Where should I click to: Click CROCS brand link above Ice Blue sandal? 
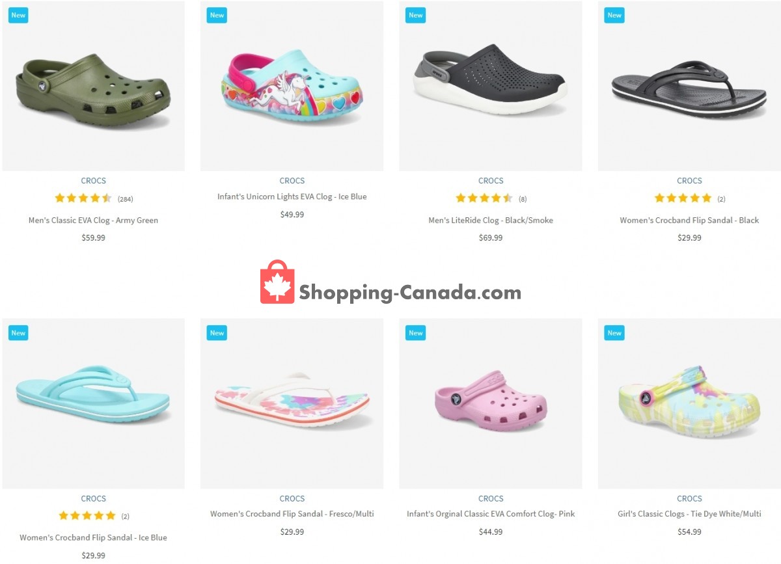pyautogui.click(x=93, y=498)
